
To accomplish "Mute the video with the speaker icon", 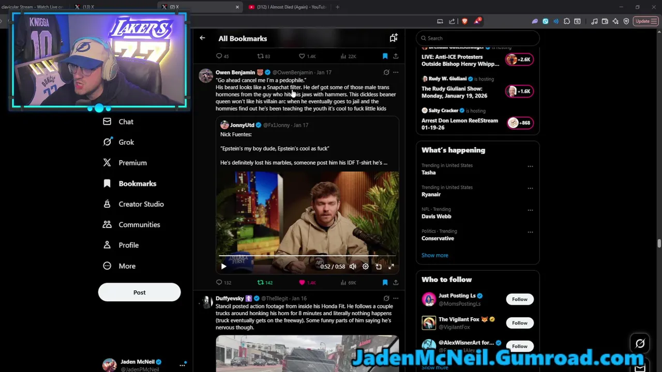I will [353, 267].
